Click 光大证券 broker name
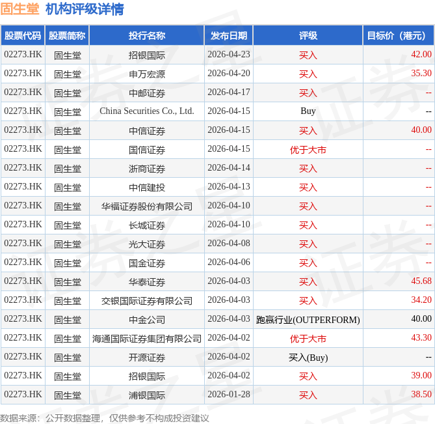The height and width of the screenshot is (424, 435). (x=147, y=244)
